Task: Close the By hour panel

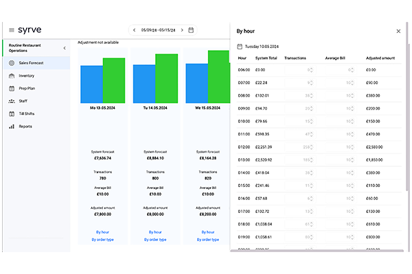Action: [x=398, y=31]
